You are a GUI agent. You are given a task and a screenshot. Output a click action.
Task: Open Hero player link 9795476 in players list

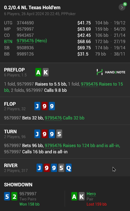pos(25,41)
